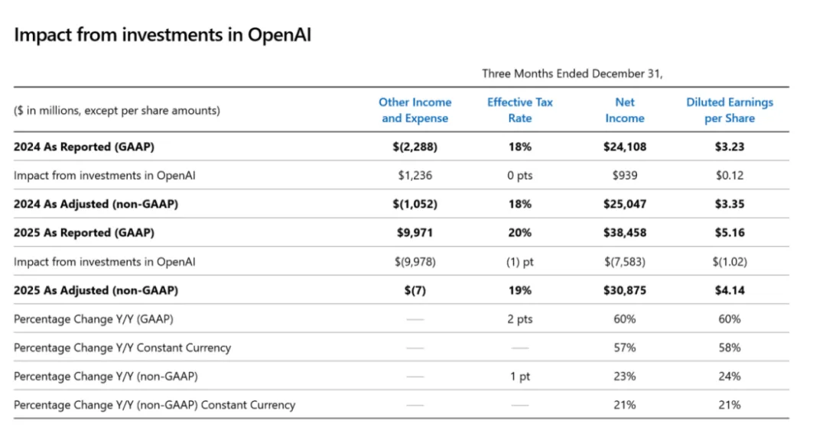The width and height of the screenshot is (826, 430).
Task: Click the "2 pts" effective tax rate cell
Action: tap(520, 318)
